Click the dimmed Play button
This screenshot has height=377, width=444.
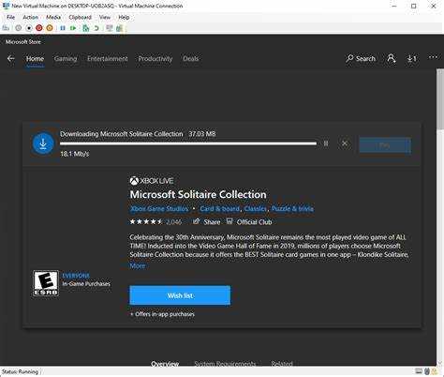[x=385, y=145]
